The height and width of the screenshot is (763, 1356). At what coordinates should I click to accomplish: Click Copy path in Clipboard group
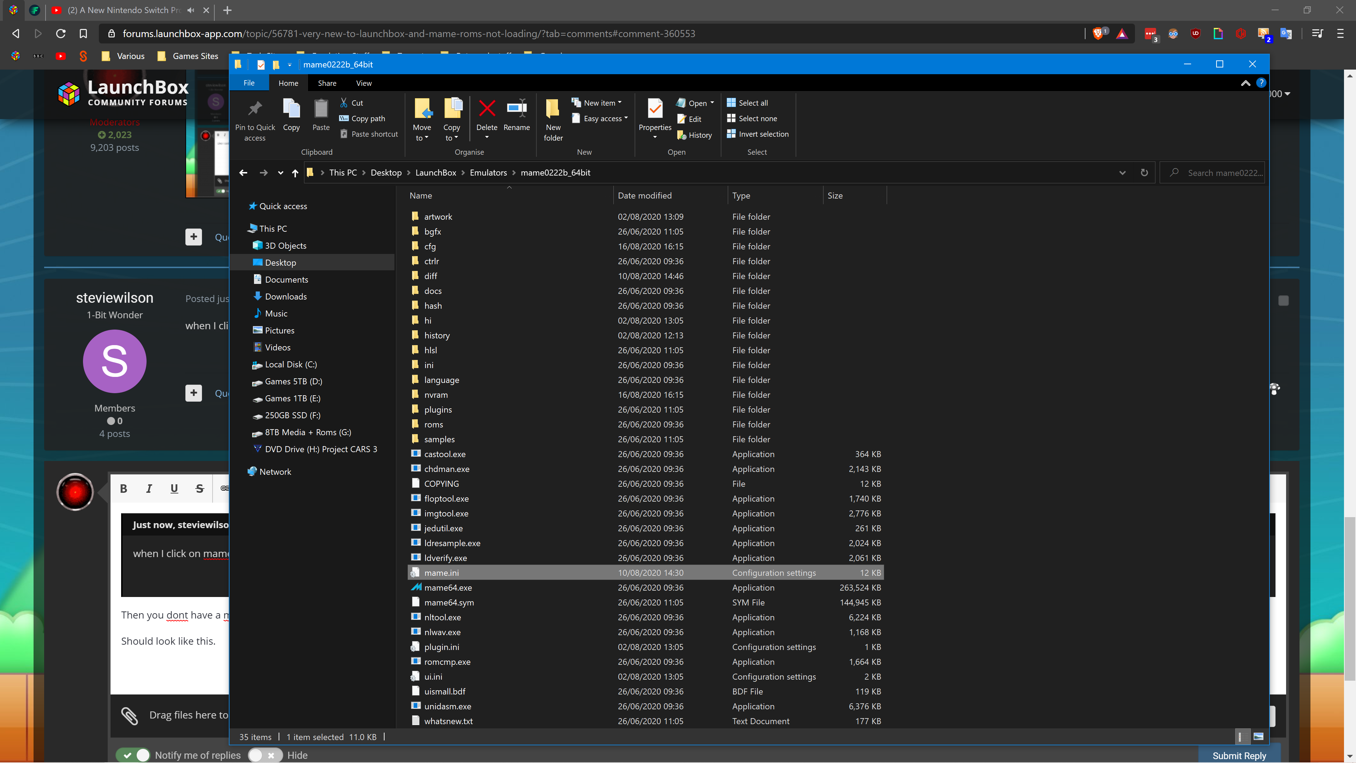tap(362, 118)
